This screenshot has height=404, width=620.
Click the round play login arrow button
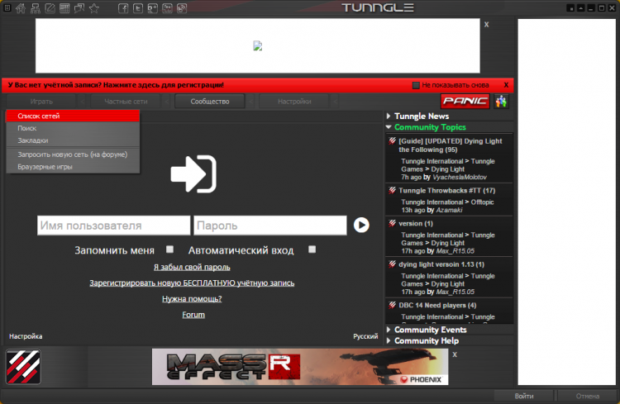pyautogui.click(x=361, y=225)
